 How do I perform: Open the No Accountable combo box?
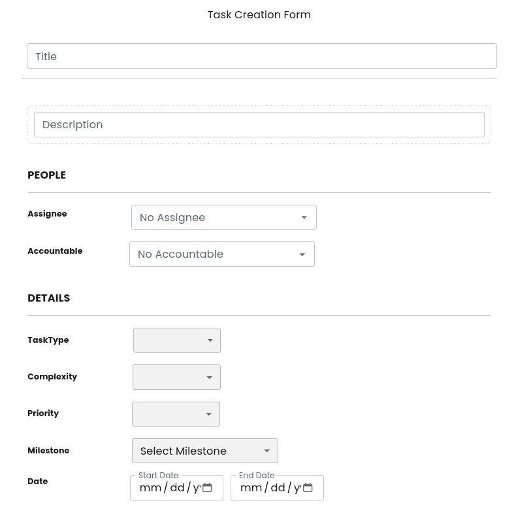tap(214, 254)
